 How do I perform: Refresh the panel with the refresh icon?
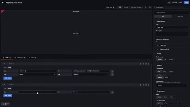click(x=150, y=7)
